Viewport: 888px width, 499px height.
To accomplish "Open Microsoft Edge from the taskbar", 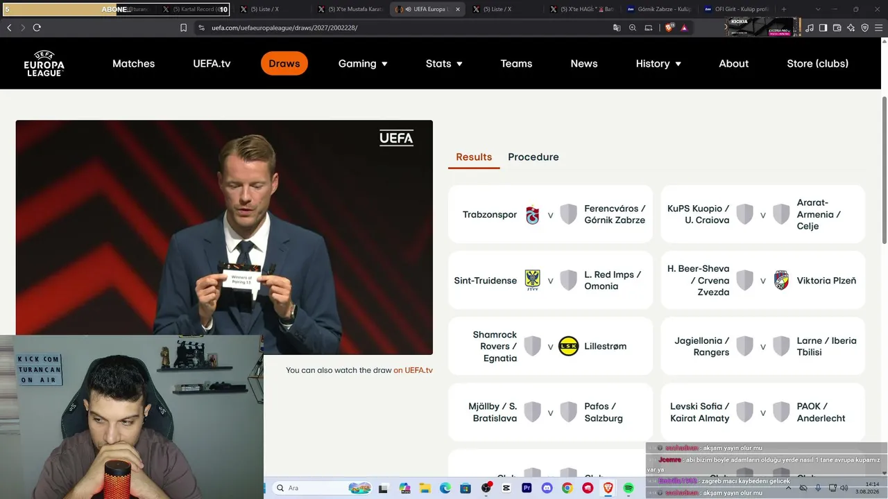I will (445, 488).
